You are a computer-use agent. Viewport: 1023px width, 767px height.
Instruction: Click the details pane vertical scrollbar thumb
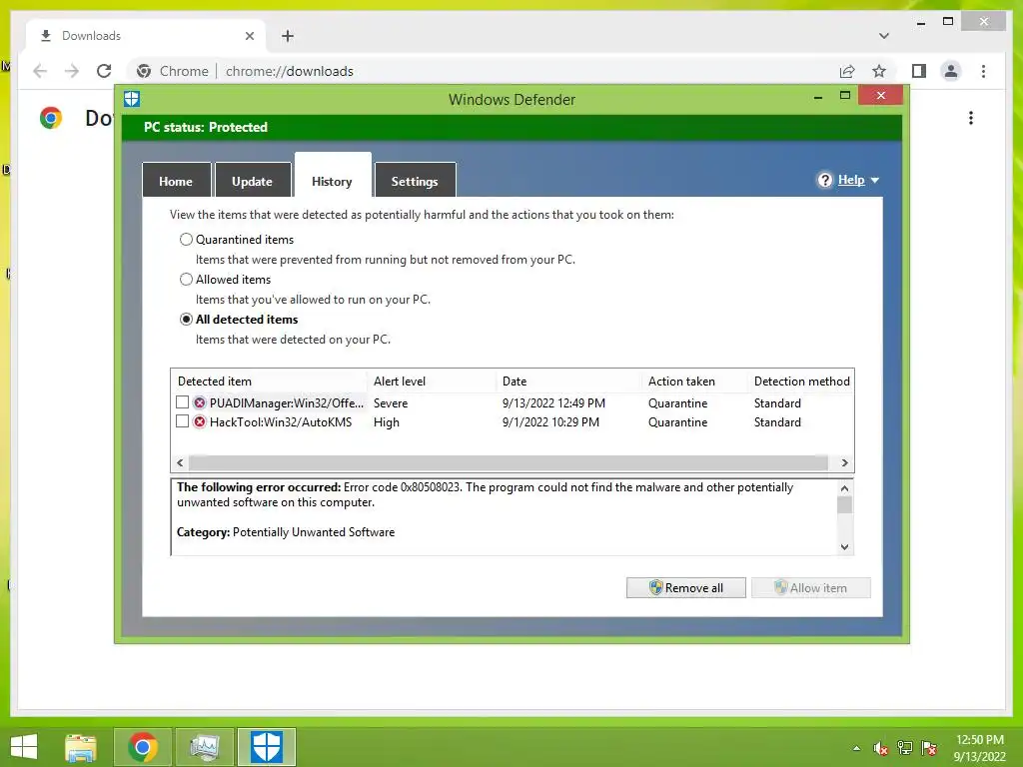(845, 504)
